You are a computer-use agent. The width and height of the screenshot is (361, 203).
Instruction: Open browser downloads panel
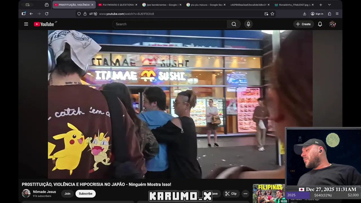pos(305,14)
